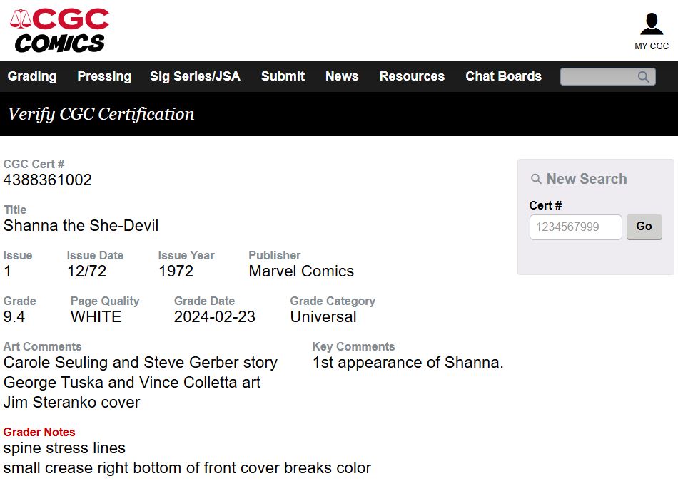Open the Grading menu
Image resolution: width=678 pixels, height=481 pixels.
pyautogui.click(x=32, y=76)
